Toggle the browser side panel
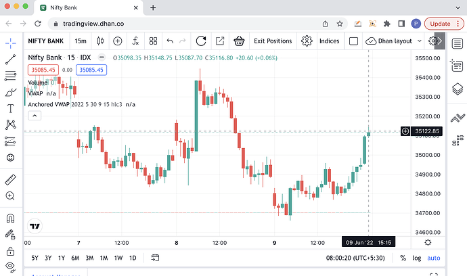467x276 pixels. pos(401,24)
